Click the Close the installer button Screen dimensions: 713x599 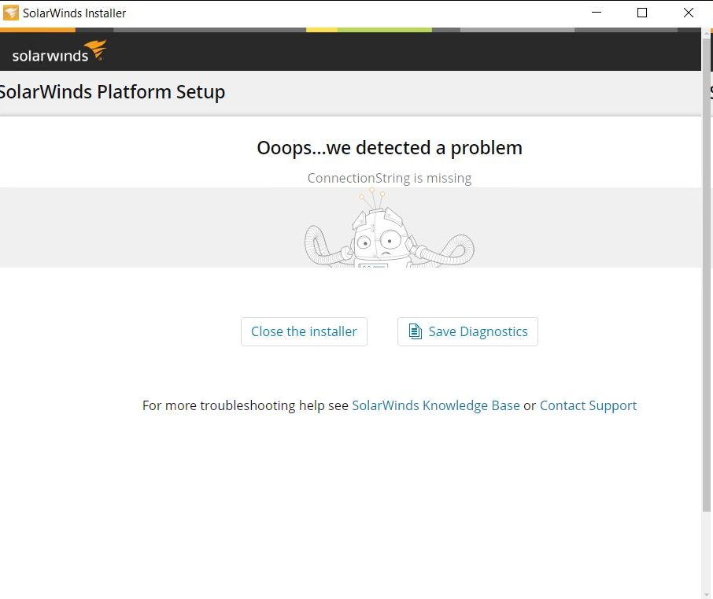click(x=304, y=331)
